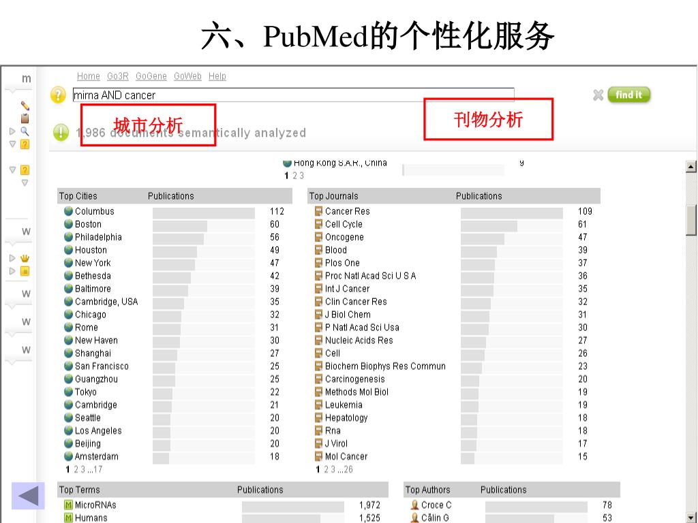This screenshot has width=698, height=523.
Task: Run the query with find it button
Action: click(628, 95)
